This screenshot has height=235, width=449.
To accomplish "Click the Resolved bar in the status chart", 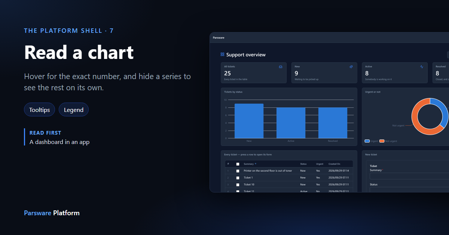I will coord(333,123).
